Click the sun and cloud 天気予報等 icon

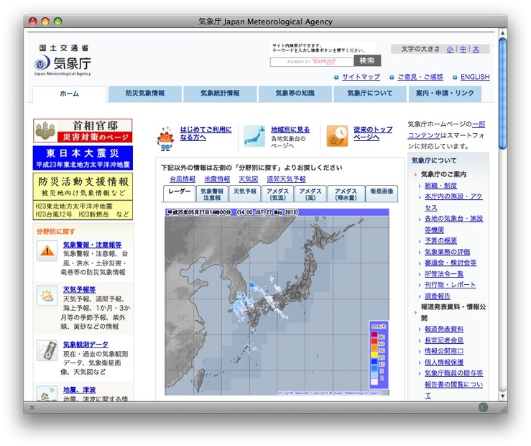(47, 296)
